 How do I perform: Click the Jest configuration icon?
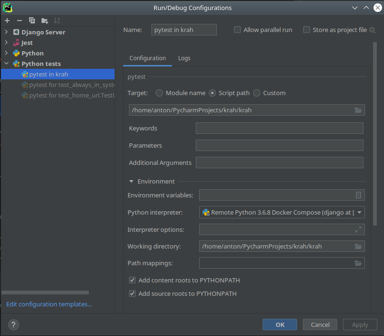[x=16, y=43]
